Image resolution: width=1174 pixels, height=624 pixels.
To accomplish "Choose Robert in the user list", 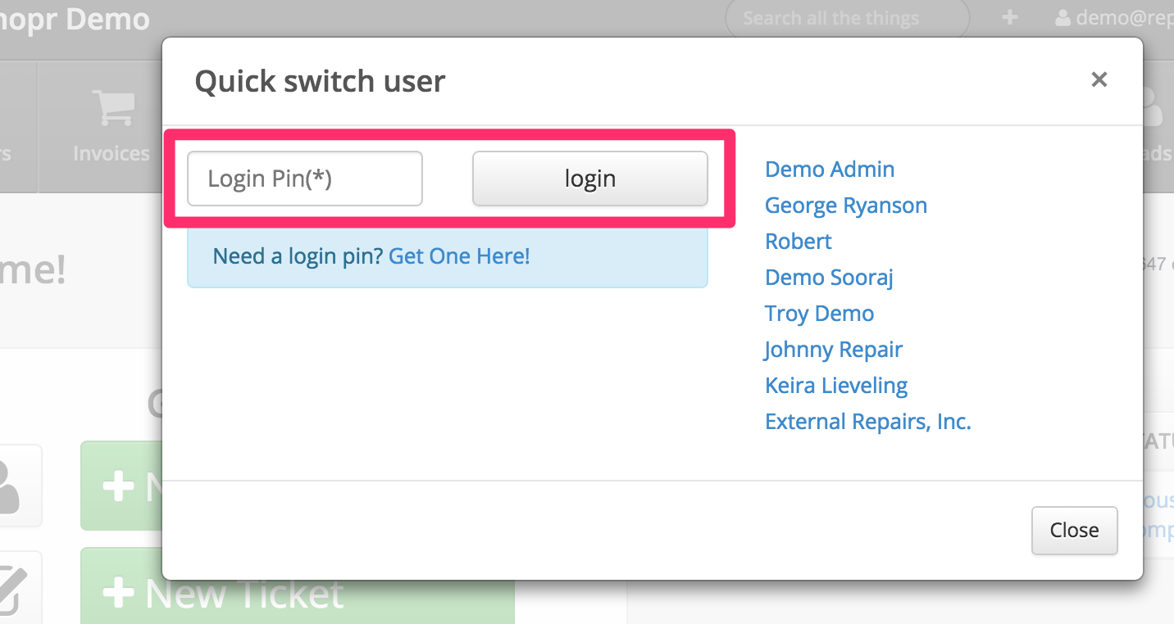I will coord(798,242).
